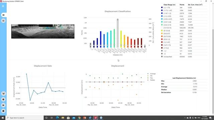Click the gray Unclassified class swatch

pos(162,57)
